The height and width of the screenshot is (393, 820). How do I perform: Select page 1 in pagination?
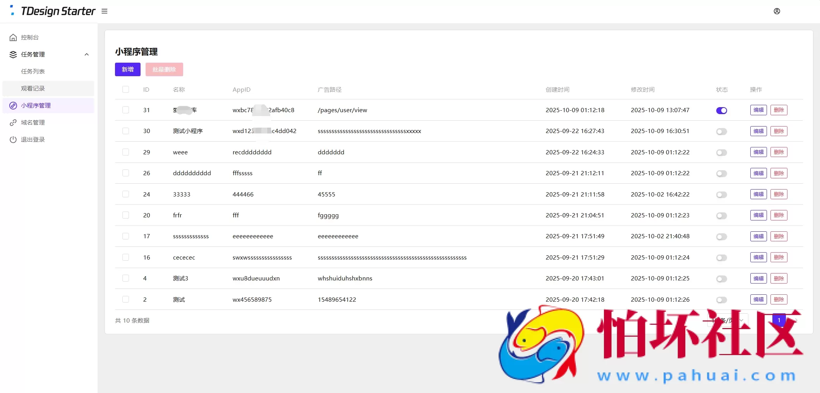coord(779,320)
